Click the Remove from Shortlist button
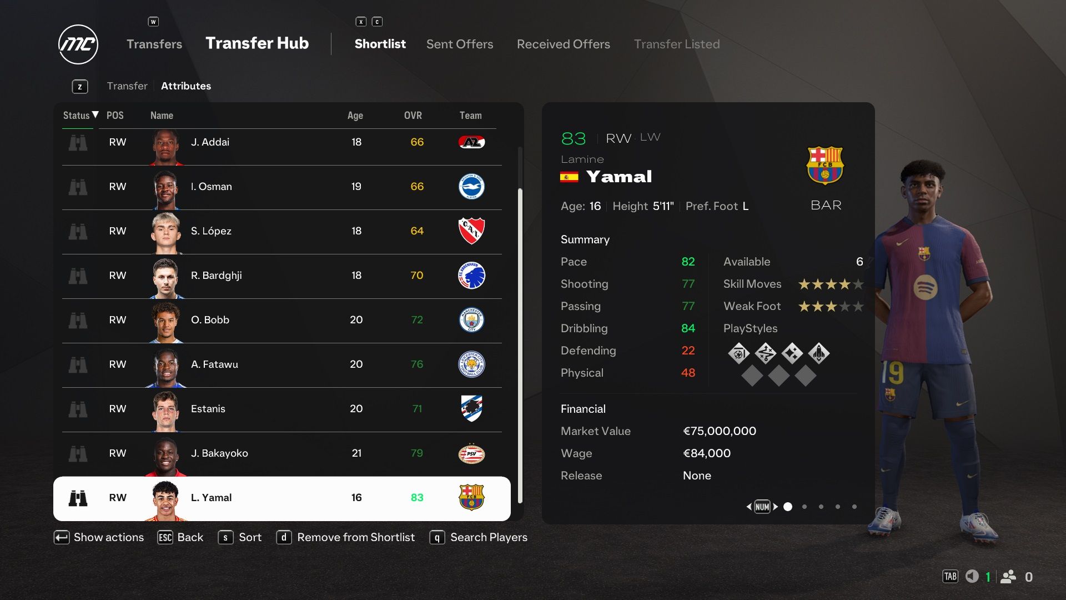The height and width of the screenshot is (600, 1066). pyautogui.click(x=346, y=537)
